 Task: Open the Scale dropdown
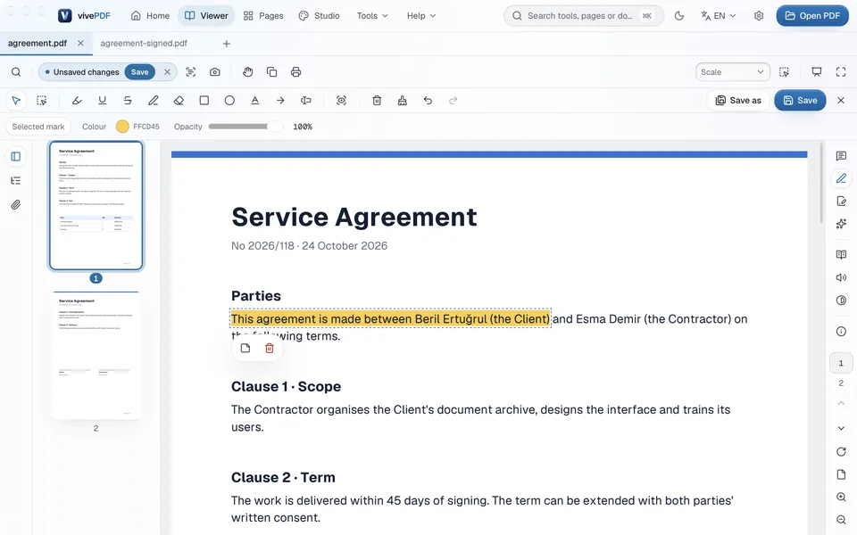(x=732, y=72)
